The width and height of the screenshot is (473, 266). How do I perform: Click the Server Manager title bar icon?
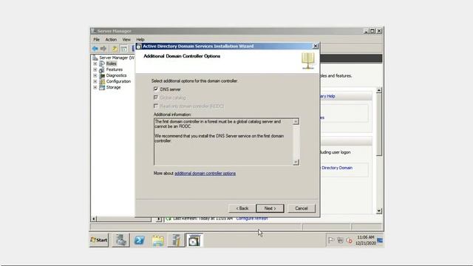(x=94, y=31)
